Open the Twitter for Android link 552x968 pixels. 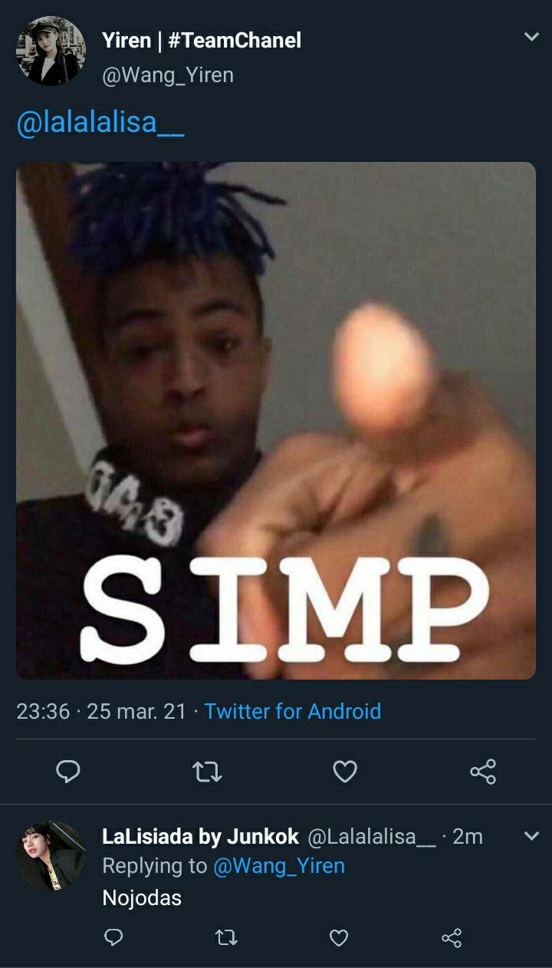pyautogui.click(x=292, y=711)
